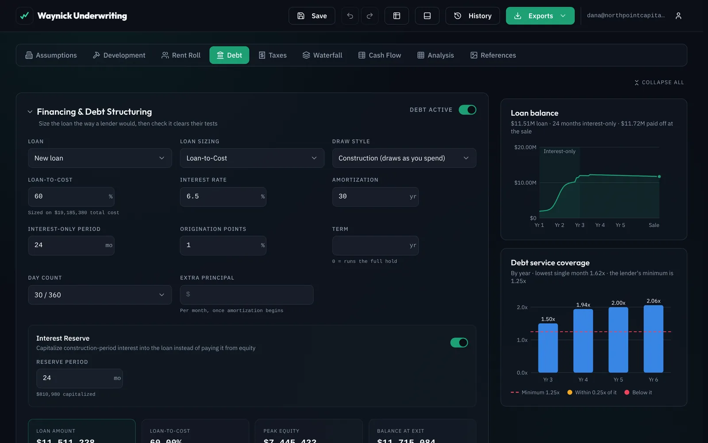The image size is (708, 443).
Task: Click the undo arrow icon
Action: [350, 16]
